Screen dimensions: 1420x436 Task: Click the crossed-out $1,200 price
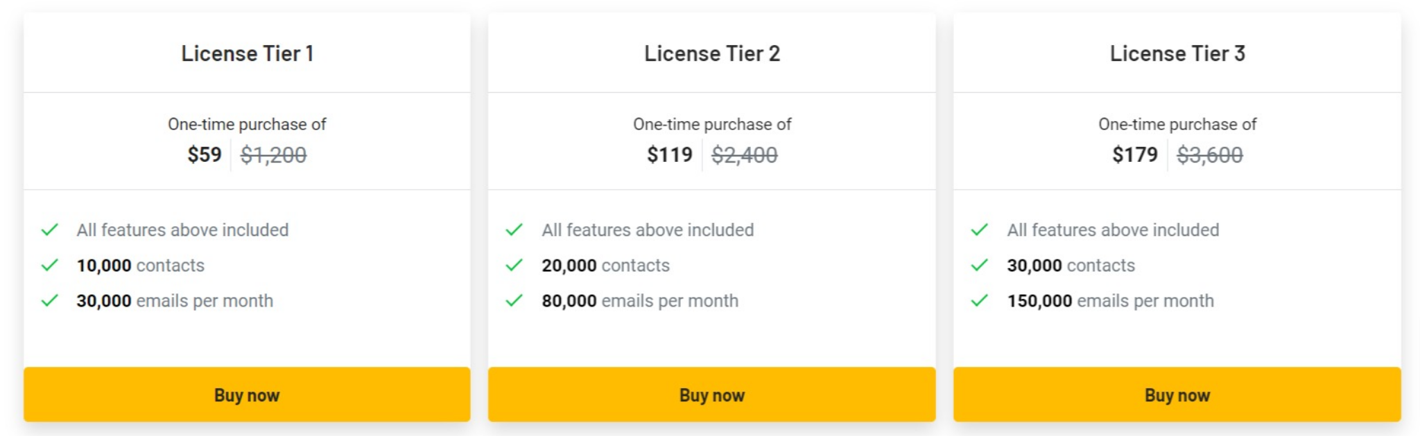click(x=273, y=155)
